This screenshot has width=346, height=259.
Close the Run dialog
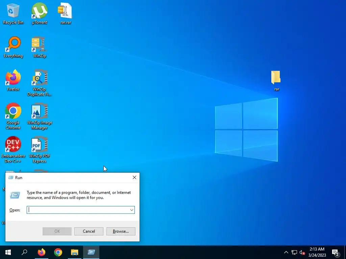pyautogui.click(x=134, y=177)
